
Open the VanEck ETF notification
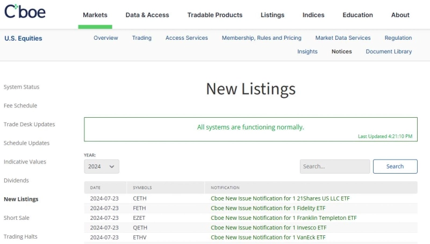[x=268, y=237]
